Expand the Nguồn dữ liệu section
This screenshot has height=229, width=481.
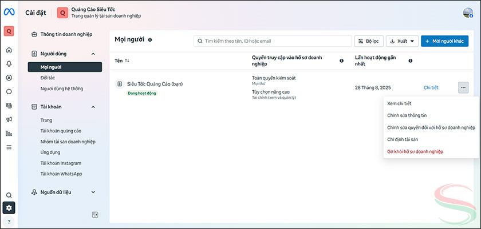click(x=93, y=192)
